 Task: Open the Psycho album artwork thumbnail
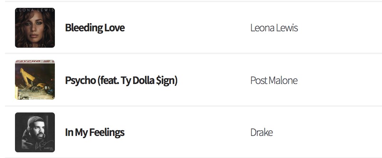(x=35, y=80)
